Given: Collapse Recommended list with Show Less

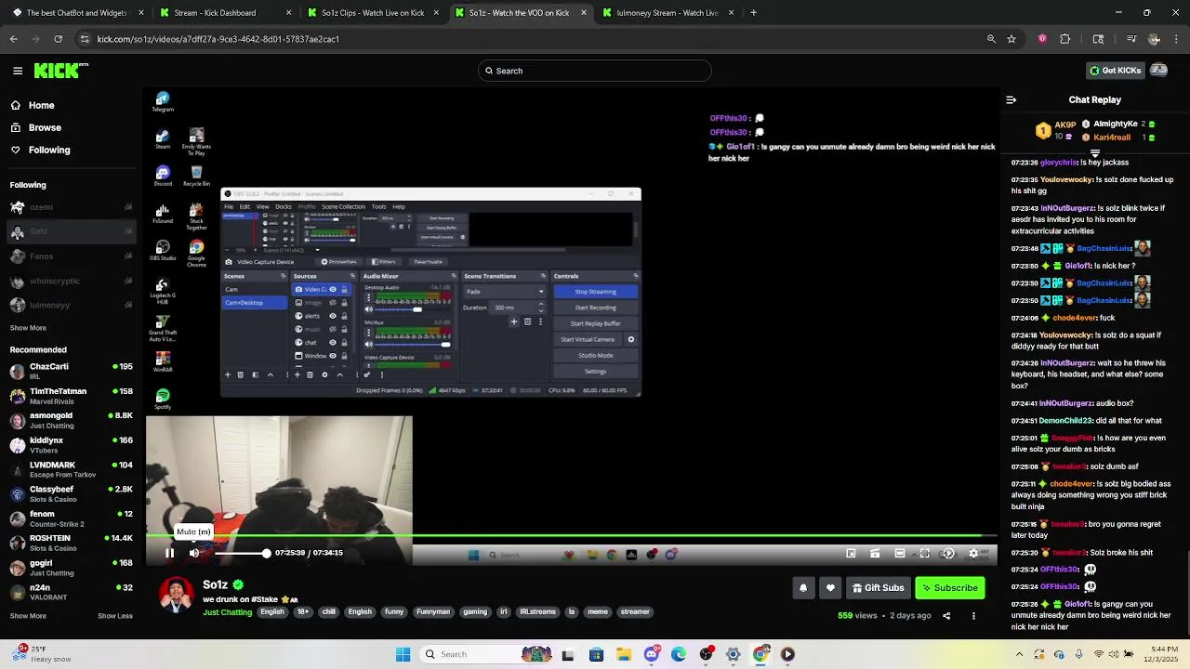Looking at the screenshot, I should click(115, 615).
